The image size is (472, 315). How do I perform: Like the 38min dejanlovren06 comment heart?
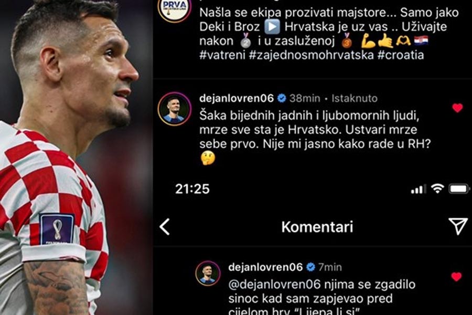(x=457, y=108)
